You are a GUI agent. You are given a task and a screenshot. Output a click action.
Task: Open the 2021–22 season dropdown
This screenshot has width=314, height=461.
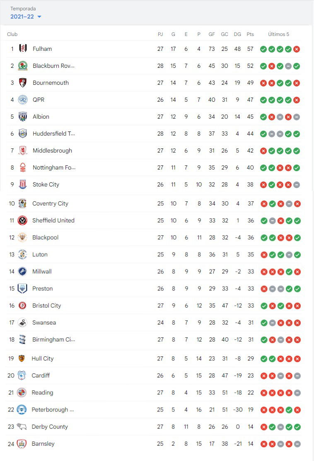26,17
